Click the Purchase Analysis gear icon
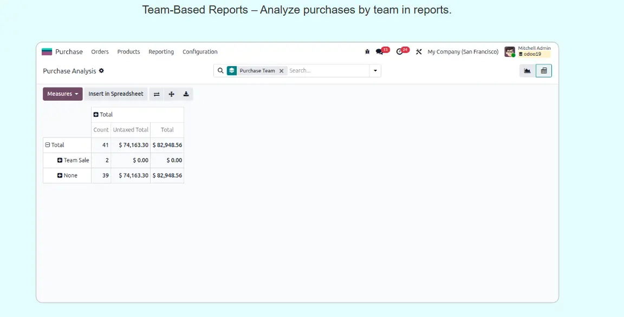Image resolution: width=624 pixels, height=317 pixels. (101, 71)
